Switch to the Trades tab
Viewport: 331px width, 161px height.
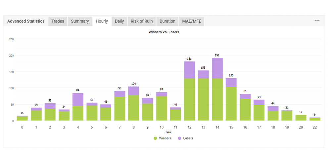(x=58, y=21)
